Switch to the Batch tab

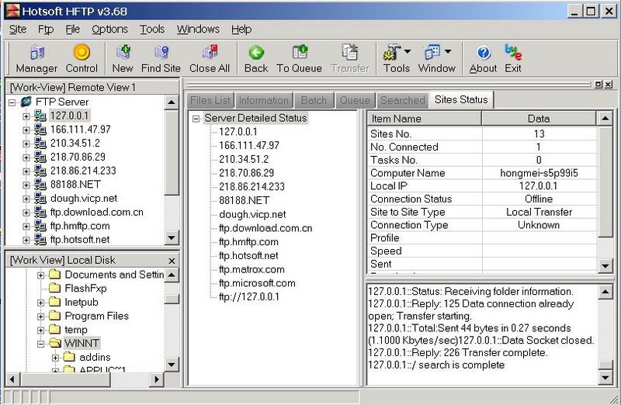point(314,101)
